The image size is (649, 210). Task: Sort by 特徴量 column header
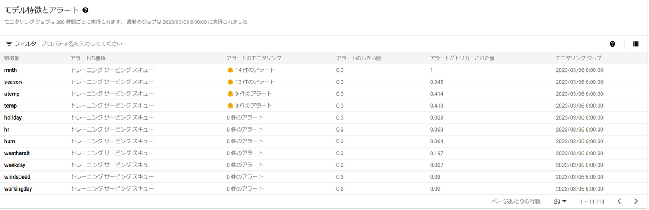12,58
